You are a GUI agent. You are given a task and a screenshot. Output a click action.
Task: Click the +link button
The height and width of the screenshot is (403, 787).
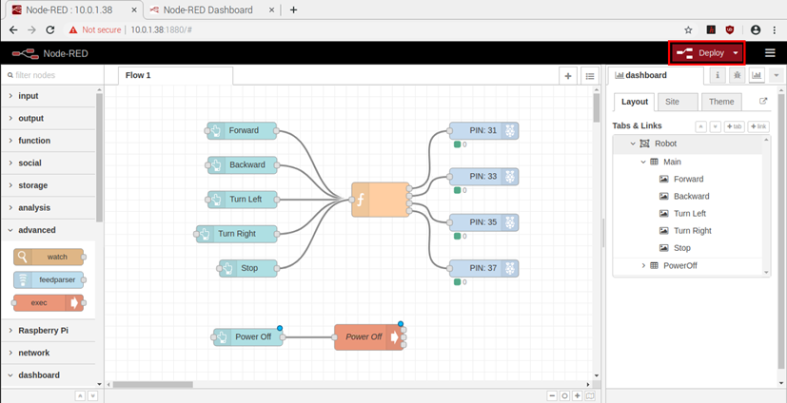758,126
